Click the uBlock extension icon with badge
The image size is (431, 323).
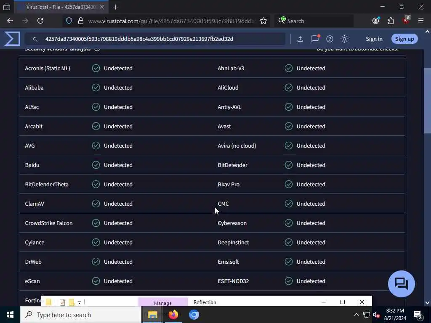tap(406, 20)
